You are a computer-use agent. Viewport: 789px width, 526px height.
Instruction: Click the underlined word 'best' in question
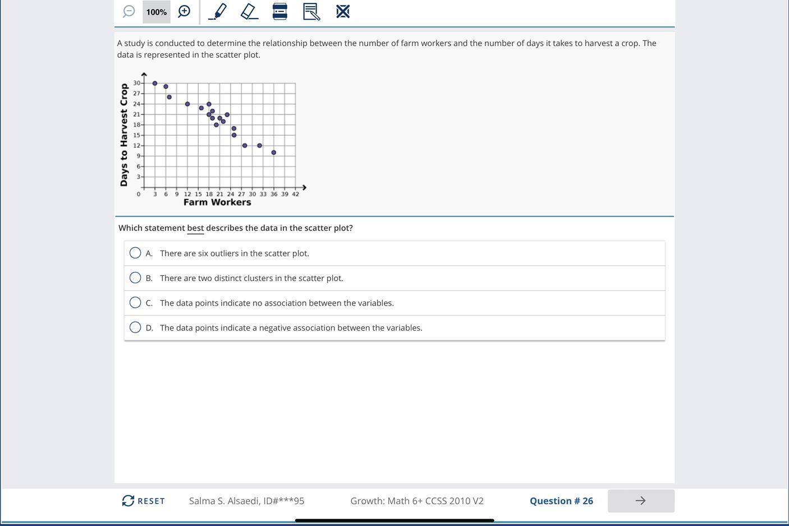click(195, 228)
